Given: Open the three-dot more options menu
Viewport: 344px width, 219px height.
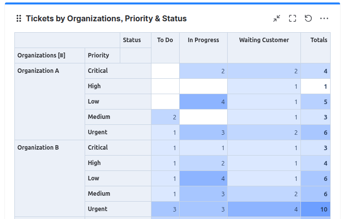Looking at the screenshot, I should click(x=324, y=18).
